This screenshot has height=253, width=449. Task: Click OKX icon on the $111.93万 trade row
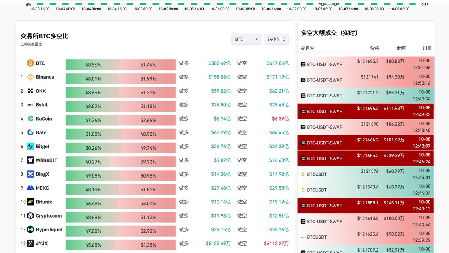click(x=303, y=111)
